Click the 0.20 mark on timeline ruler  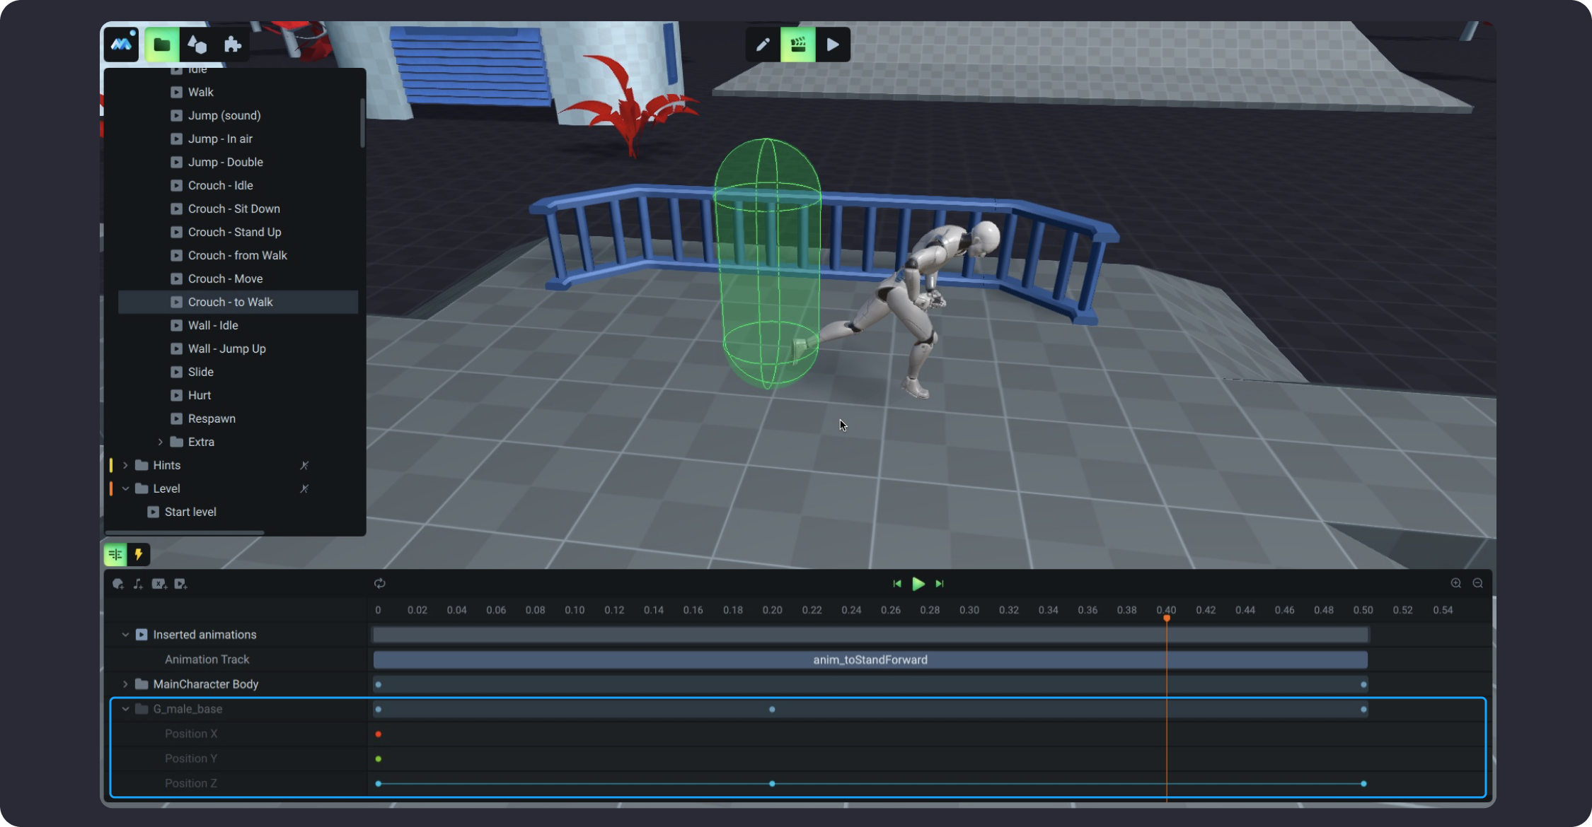coord(772,610)
